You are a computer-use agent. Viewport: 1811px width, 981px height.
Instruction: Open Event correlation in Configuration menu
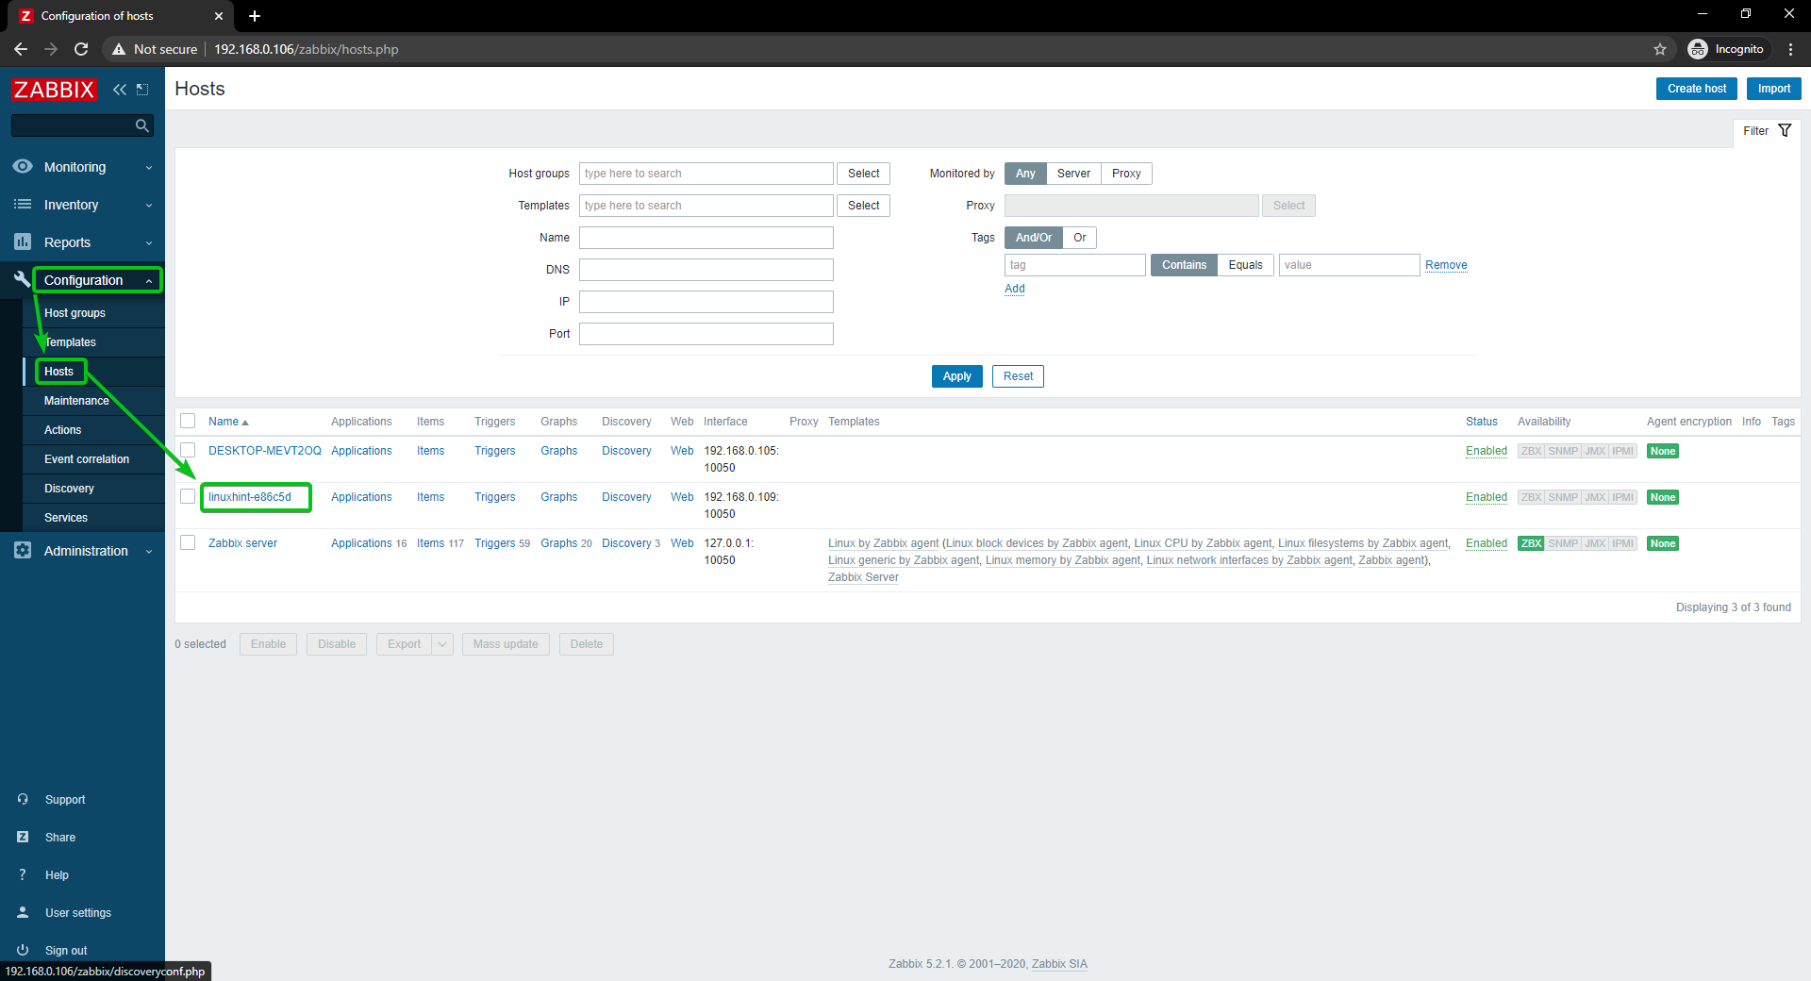[x=87, y=459]
